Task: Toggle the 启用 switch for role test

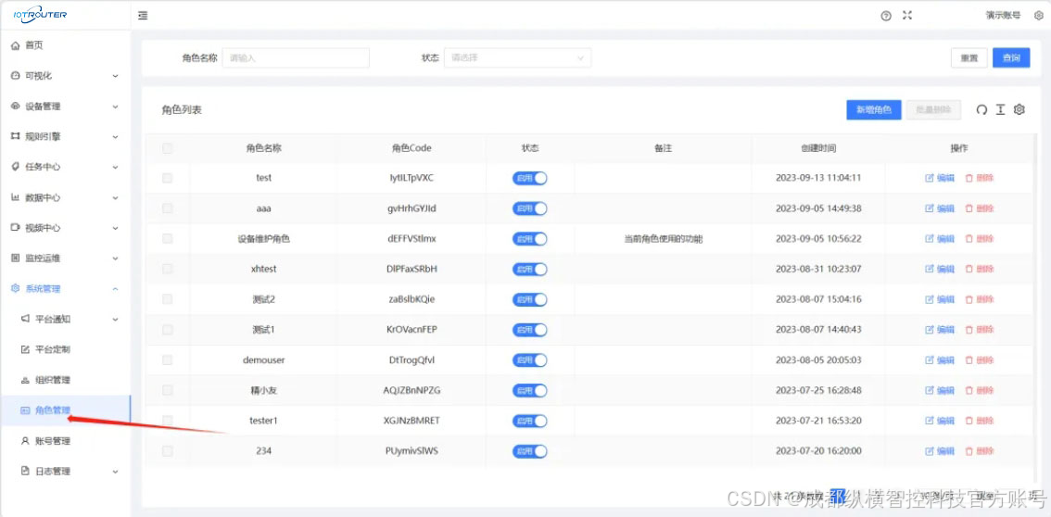Action: click(x=529, y=178)
